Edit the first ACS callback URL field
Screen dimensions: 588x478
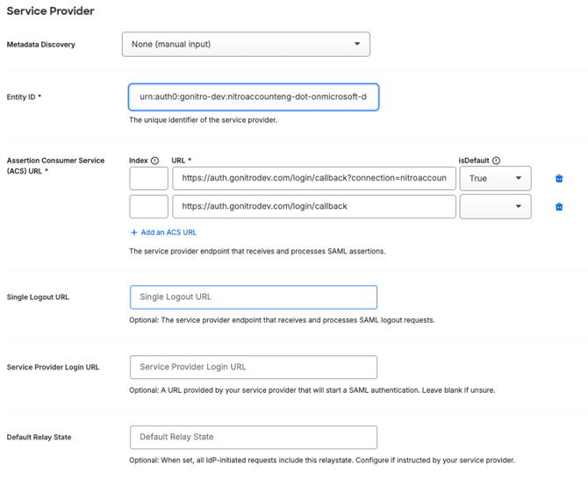pyautogui.click(x=314, y=179)
